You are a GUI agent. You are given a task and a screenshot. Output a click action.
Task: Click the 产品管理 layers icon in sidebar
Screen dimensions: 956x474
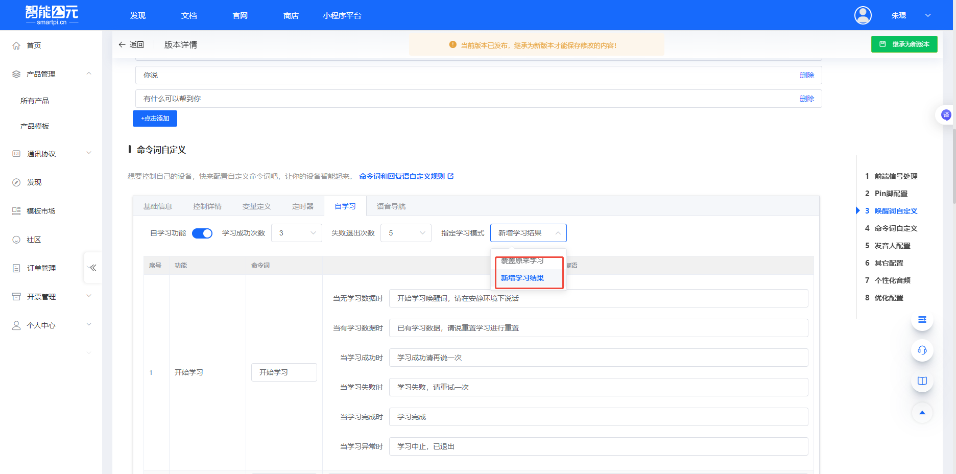(x=15, y=74)
